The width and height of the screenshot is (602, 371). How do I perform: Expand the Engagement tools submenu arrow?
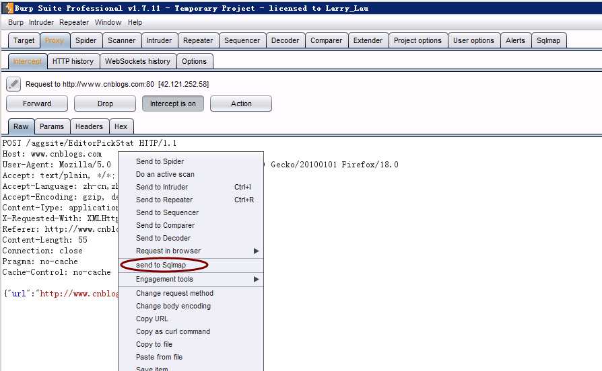(256, 280)
